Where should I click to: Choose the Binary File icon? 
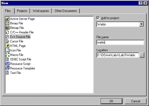[x=7, y=23]
